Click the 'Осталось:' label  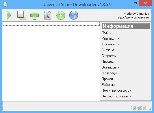[x=109, y=67]
